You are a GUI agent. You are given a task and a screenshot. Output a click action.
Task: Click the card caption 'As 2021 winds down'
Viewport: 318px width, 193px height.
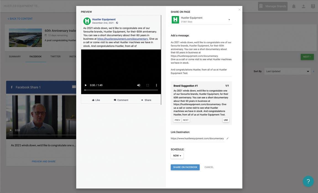(43, 145)
